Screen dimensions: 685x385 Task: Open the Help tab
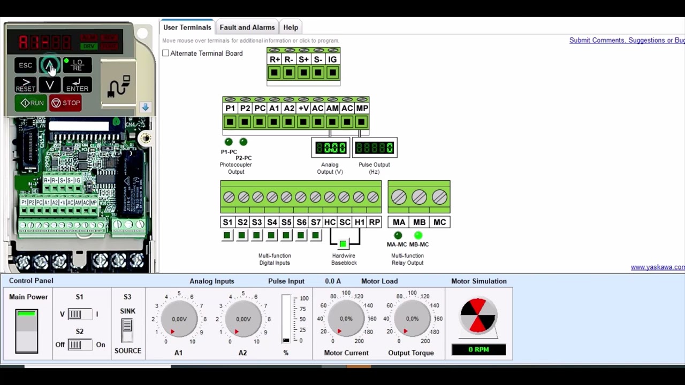click(x=291, y=27)
